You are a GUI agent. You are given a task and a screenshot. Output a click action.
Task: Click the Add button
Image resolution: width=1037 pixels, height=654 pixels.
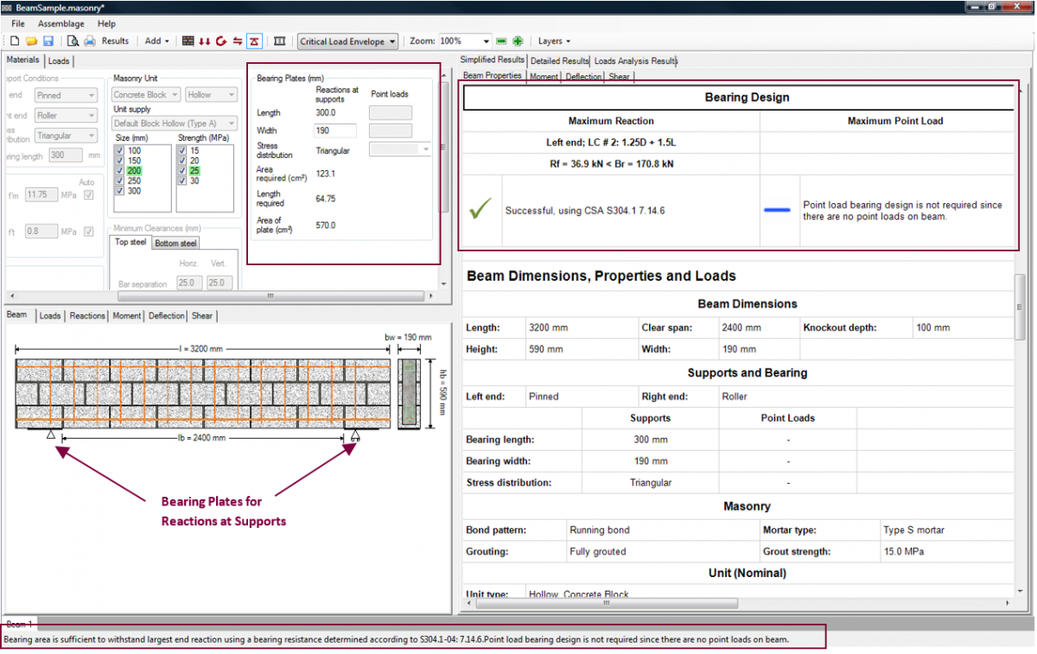(x=154, y=41)
